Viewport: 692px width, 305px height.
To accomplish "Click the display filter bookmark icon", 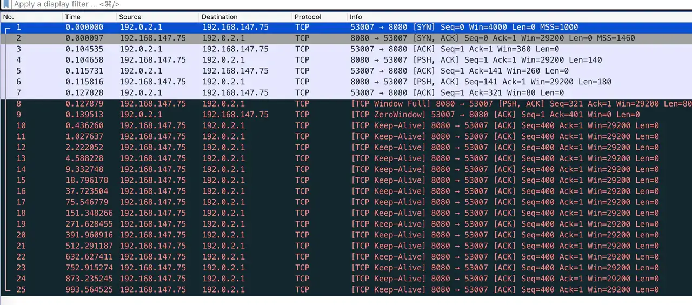I will [x=6, y=4].
